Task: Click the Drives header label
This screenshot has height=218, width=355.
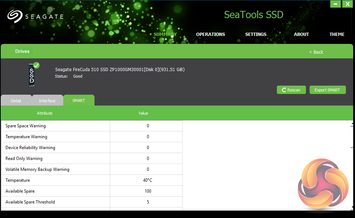Action: (x=23, y=51)
